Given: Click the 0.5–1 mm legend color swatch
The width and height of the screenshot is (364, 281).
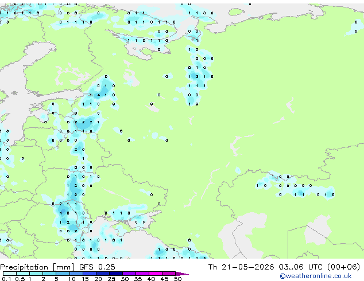Looking at the screenshot, I should (23, 274).
